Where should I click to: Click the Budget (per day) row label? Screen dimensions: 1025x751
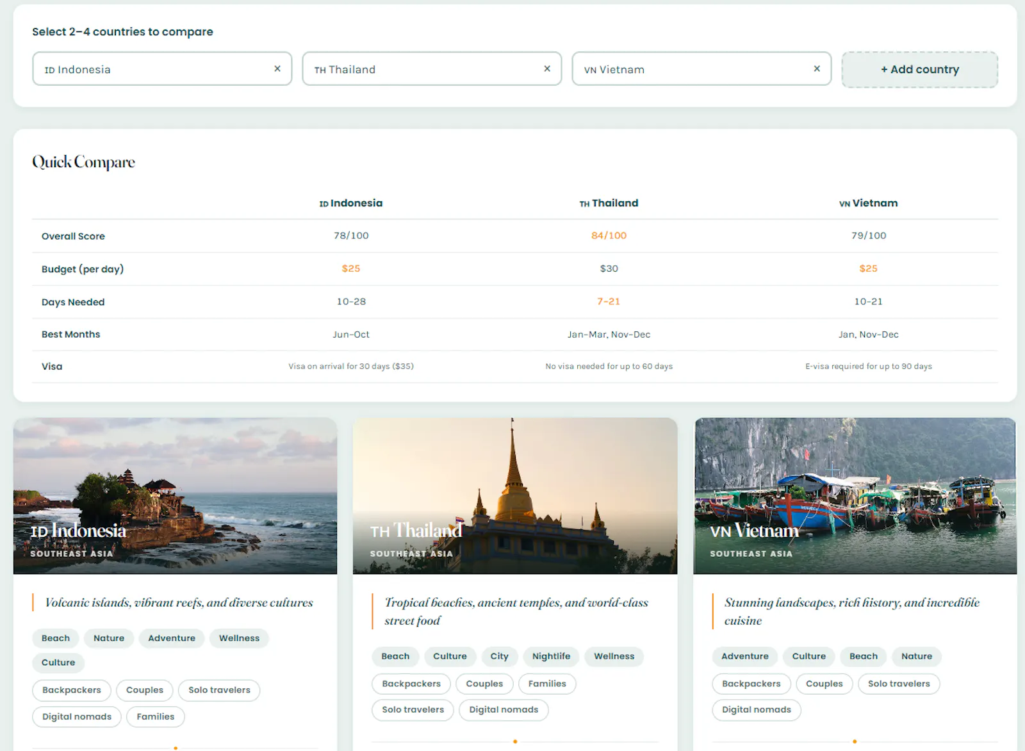[x=83, y=269]
